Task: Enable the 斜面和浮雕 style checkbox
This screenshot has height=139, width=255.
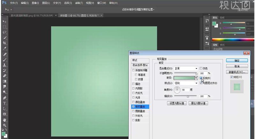Action: click(134, 70)
